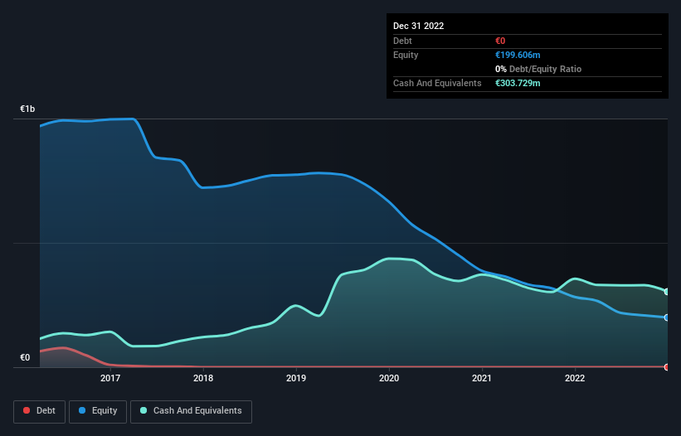The width and height of the screenshot is (681, 436).
Task: Select the 2020 x-axis label
Action: click(x=389, y=378)
